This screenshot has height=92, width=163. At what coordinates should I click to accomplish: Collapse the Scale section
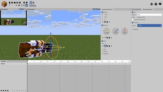(102, 41)
